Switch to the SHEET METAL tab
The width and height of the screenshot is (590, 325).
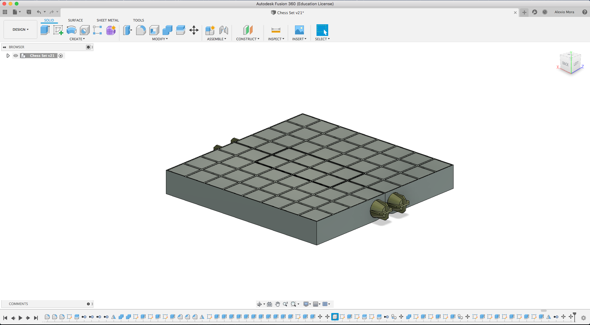pyautogui.click(x=108, y=20)
